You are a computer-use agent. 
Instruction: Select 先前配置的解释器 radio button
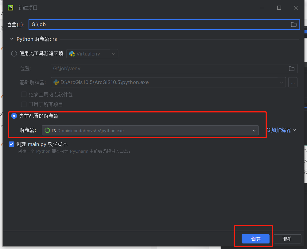tap(14, 116)
